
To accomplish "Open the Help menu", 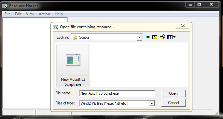I will point(59,14).
